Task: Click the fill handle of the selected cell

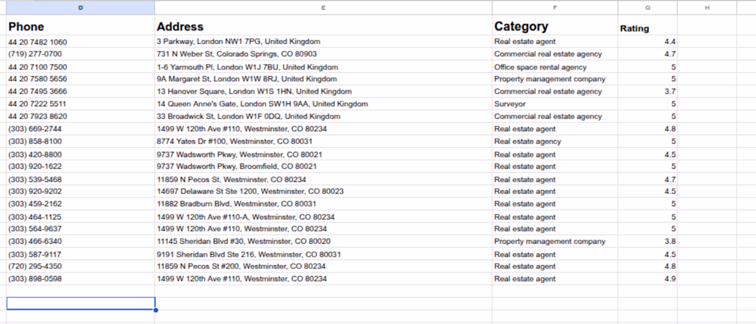Action: click(155, 310)
